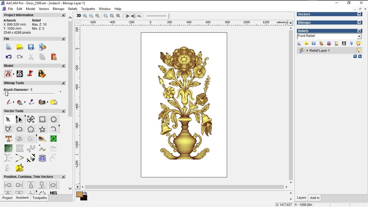
Task: Toggle all relief layers visibility bulb
Action: coord(359,43)
